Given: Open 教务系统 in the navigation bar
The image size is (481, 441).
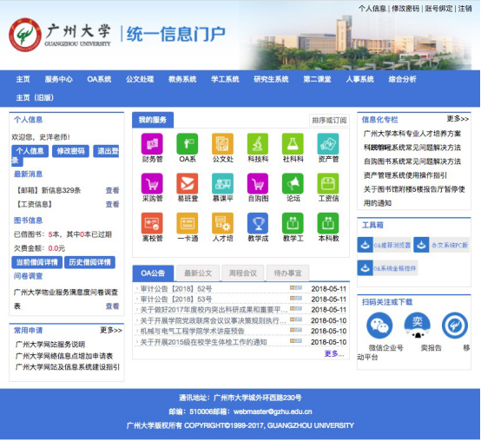Looking at the screenshot, I should coord(182,79).
